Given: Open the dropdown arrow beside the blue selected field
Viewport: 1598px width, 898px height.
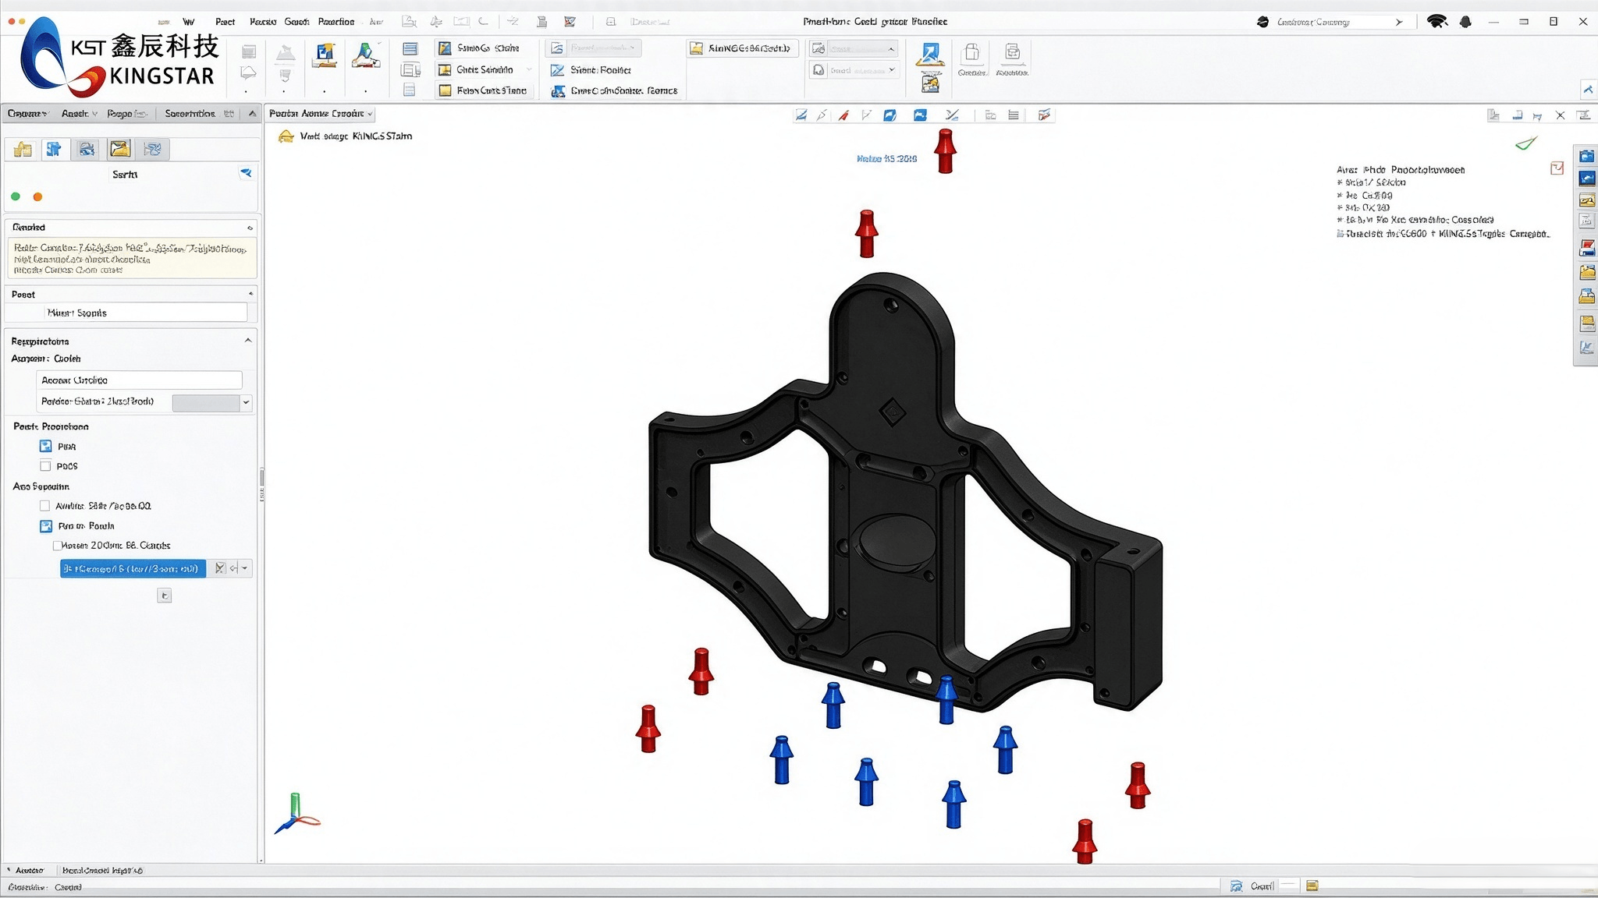Looking at the screenshot, I should (x=245, y=568).
